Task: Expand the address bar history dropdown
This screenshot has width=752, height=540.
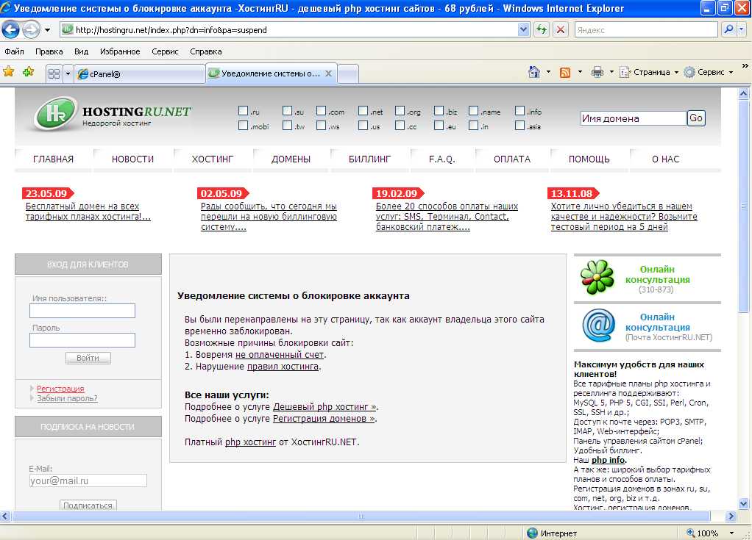Action: (523, 29)
